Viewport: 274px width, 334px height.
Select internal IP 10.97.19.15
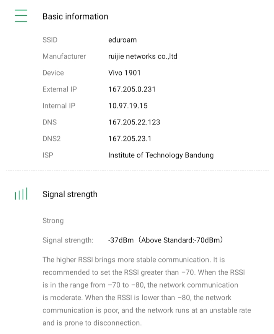(128, 106)
